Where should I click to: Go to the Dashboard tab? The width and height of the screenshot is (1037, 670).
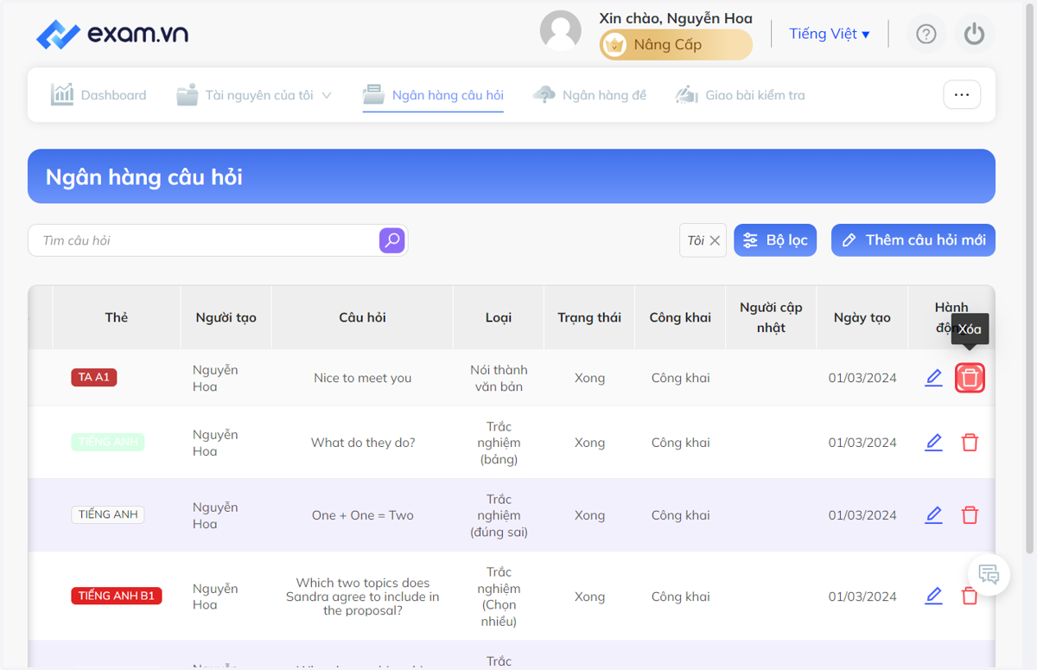tap(99, 95)
